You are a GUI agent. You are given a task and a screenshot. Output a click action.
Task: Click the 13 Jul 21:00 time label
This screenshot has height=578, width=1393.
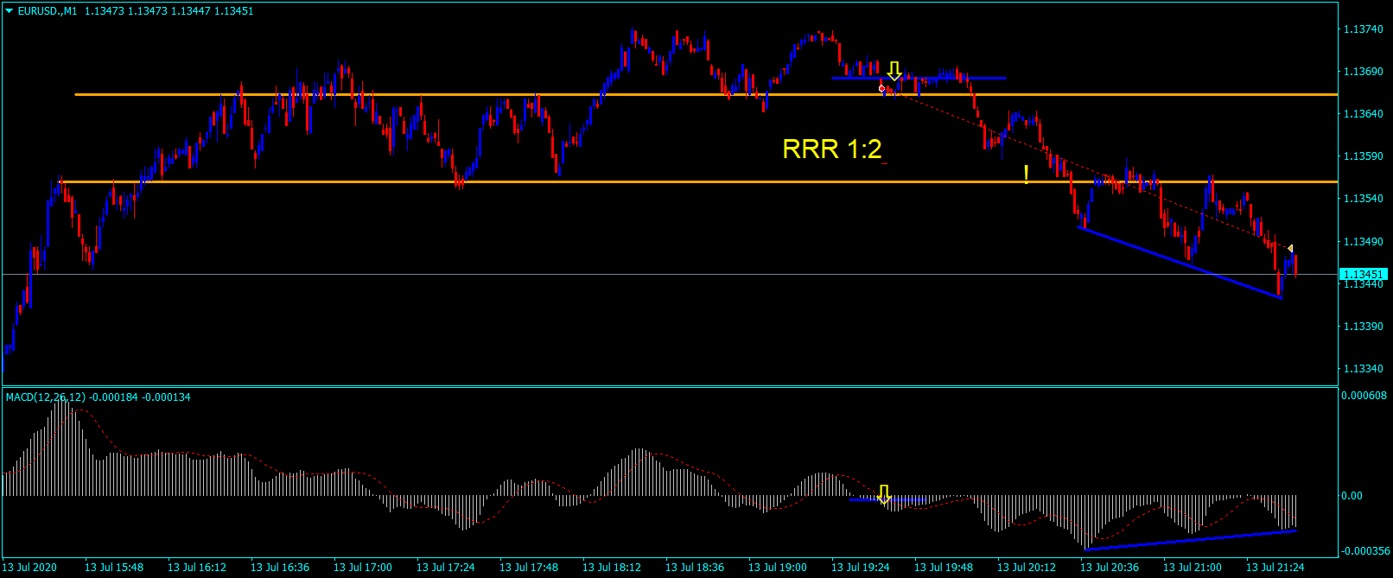coord(1193,568)
